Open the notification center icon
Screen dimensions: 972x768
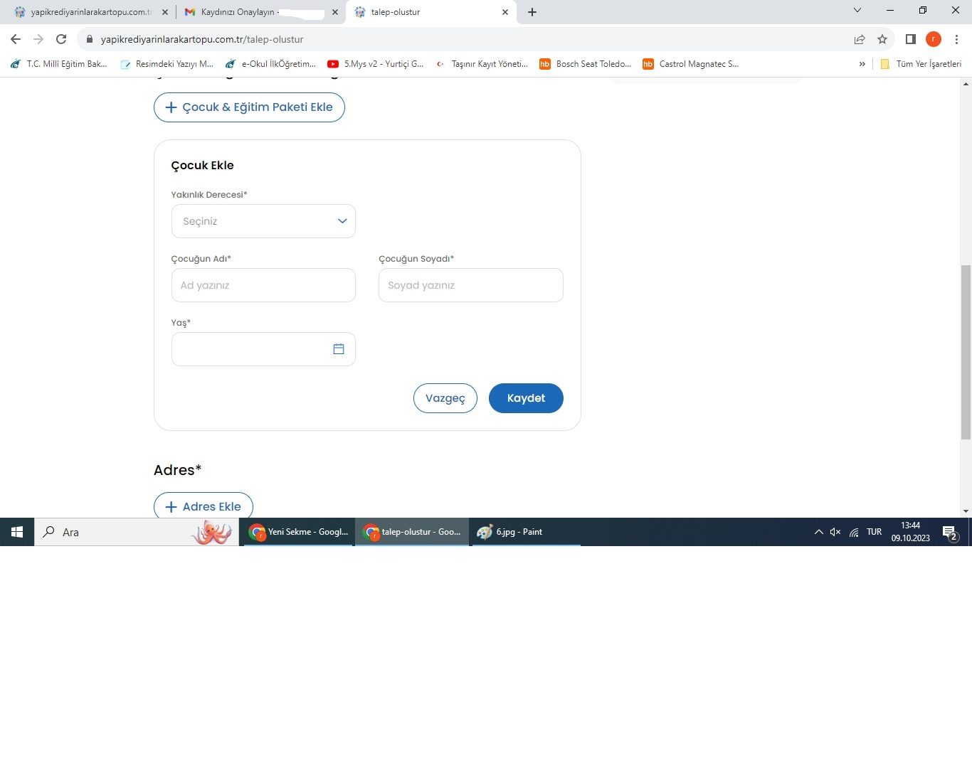point(949,533)
